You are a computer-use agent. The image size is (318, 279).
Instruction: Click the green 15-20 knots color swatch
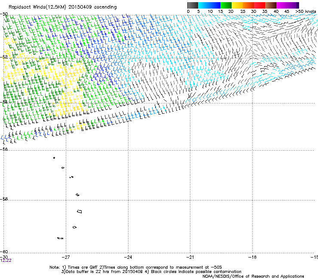pyautogui.click(x=226, y=5)
